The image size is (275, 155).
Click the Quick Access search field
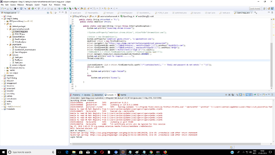(255, 8)
